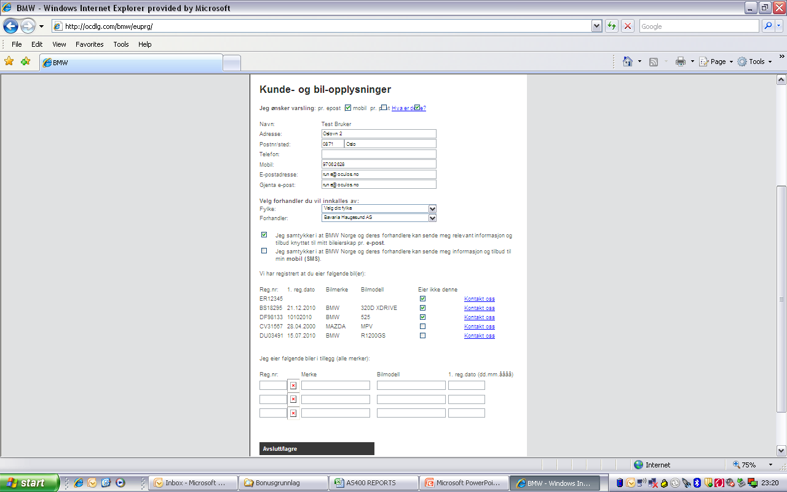Click the Internet zone globe in status bar
The width and height of the screenshot is (787, 492).
coord(638,465)
